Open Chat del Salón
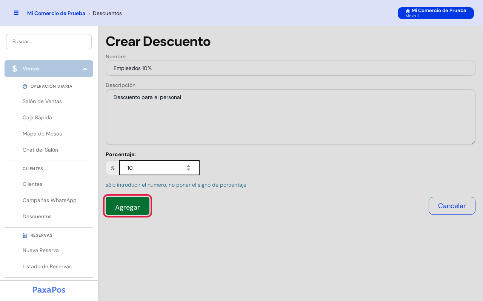This screenshot has width=483, height=301. click(40, 150)
